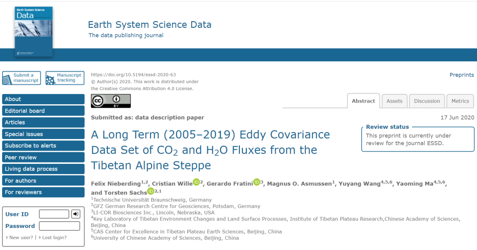Open the Peer review menu item

pyautogui.click(x=43, y=158)
